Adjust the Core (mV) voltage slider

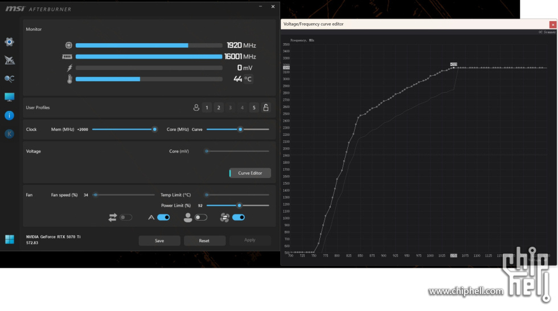tap(238, 151)
